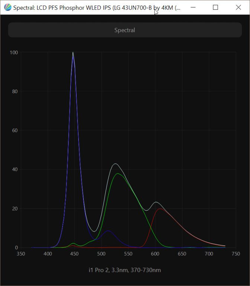The image size is (250, 286).
Task: Maximize the Spectral window
Action: [215, 7]
